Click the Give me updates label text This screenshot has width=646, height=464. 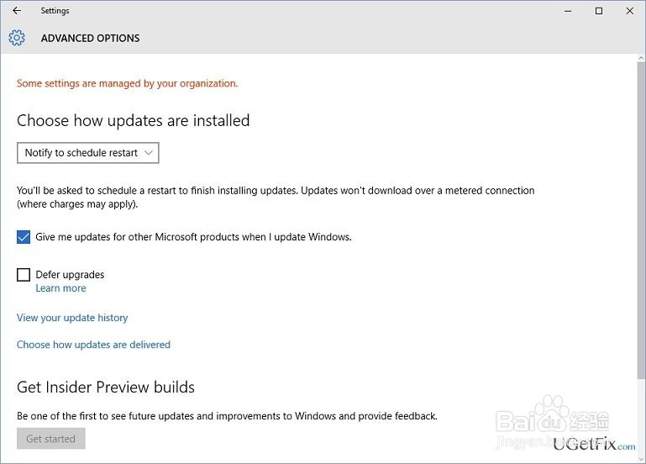193,237
